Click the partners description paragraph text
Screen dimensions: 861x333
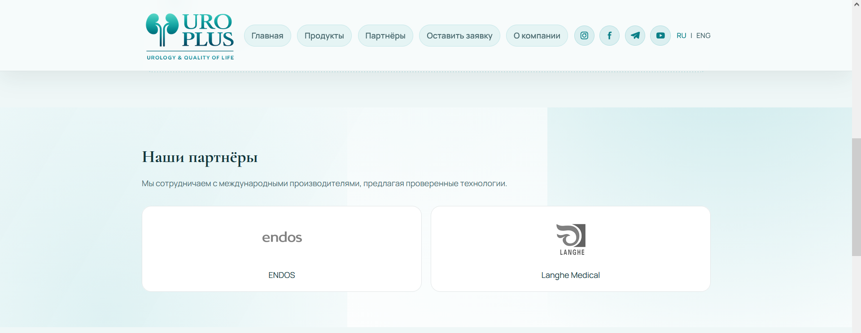pos(324,184)
